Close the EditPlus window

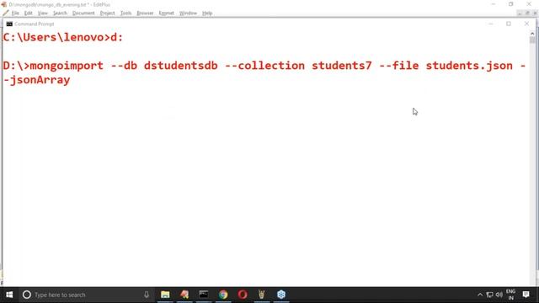click(529, 4)
